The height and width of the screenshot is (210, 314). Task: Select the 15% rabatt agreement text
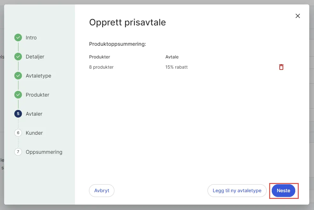(x=176, y=67)
